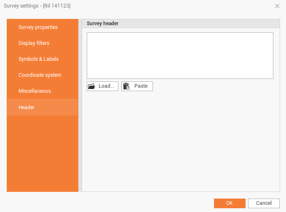Go to Coordinate system settings

point(40,75)
